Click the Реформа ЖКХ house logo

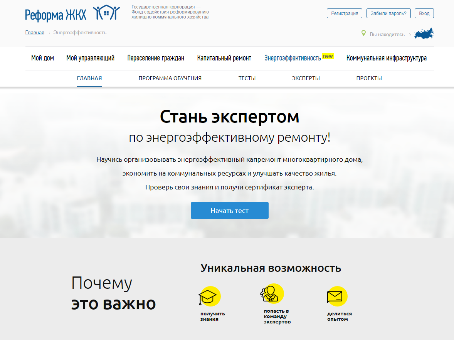[x=106, y=13]
